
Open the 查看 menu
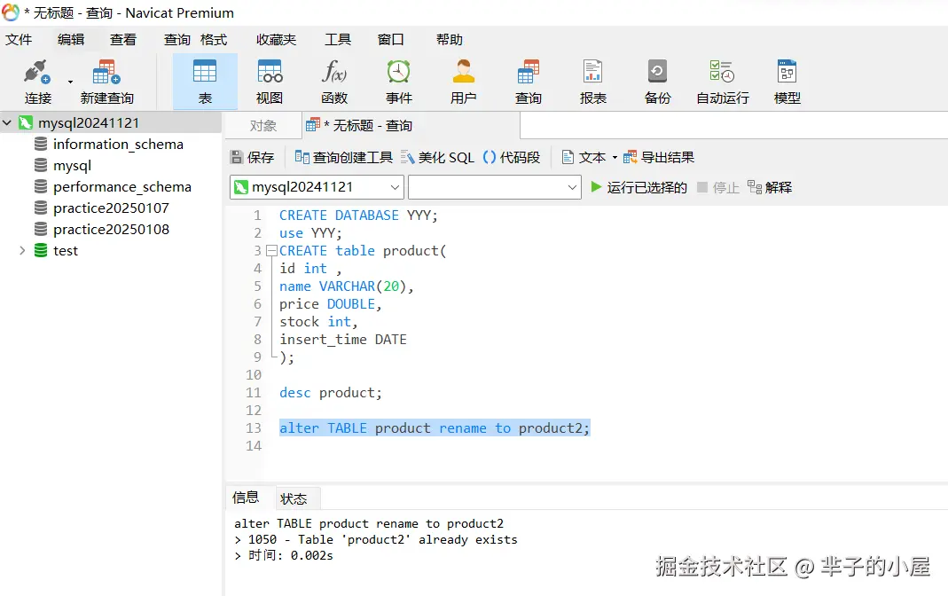[122, 40]
